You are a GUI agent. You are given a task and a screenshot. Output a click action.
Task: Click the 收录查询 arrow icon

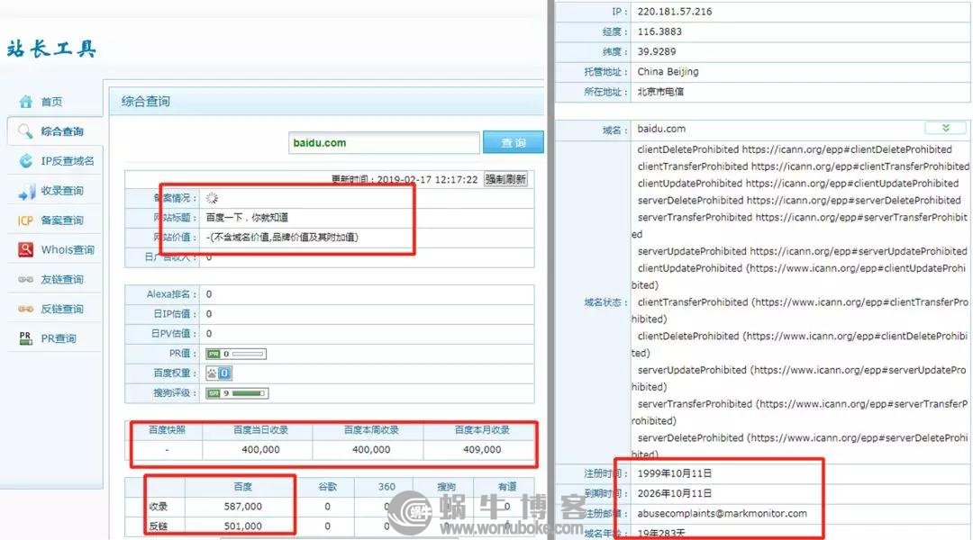tap(26, 191)
